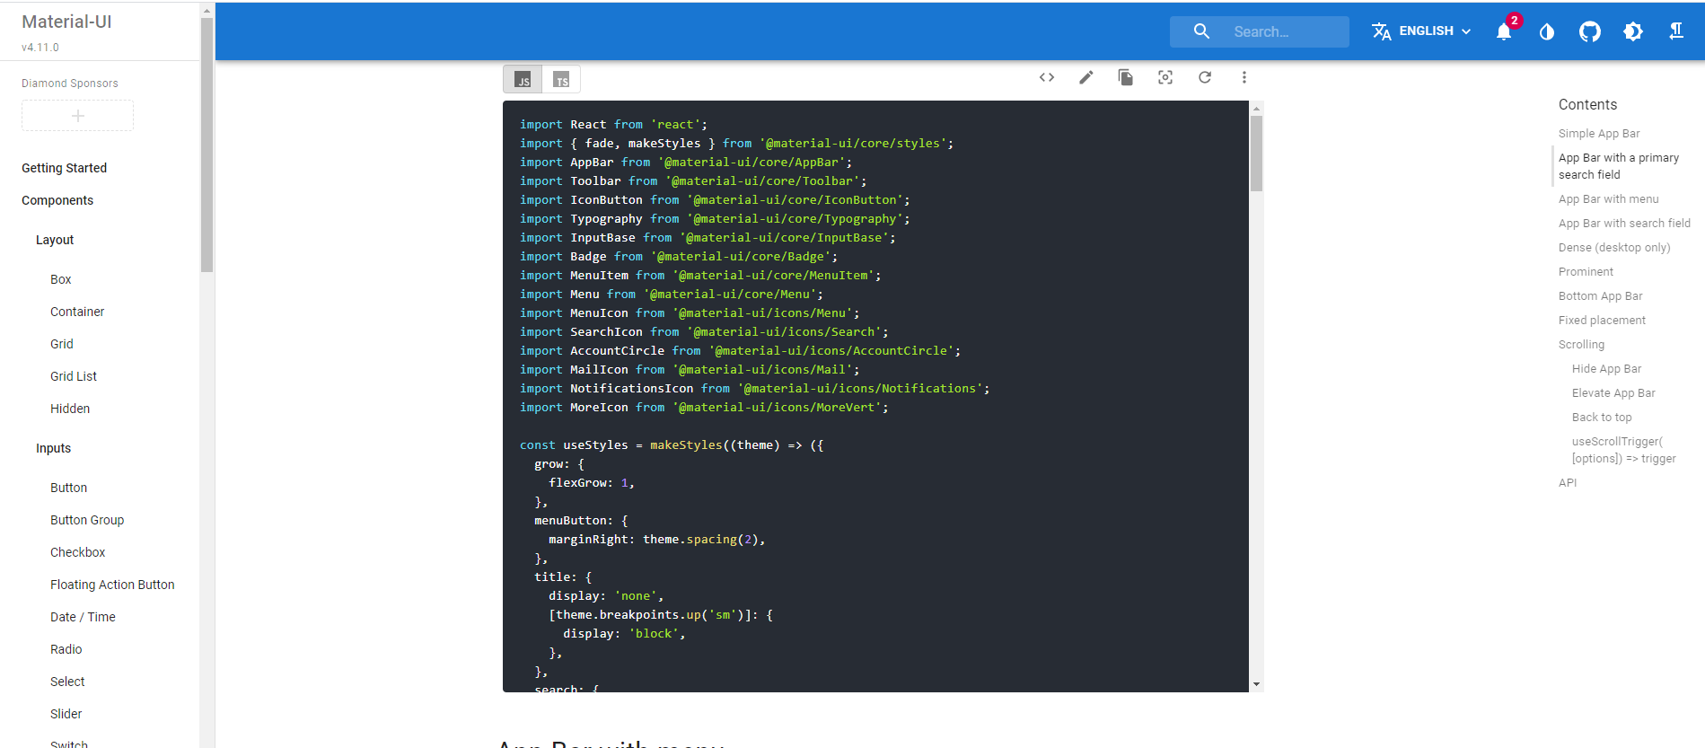Click the sidebar navigation scrollbar thumb

point(207,145)
